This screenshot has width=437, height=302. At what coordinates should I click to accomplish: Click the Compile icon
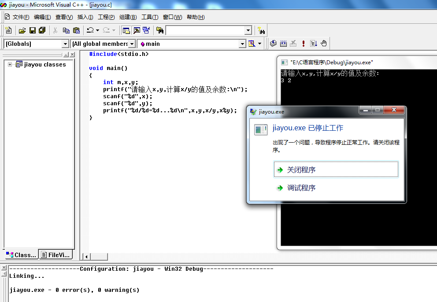[273, 44]
